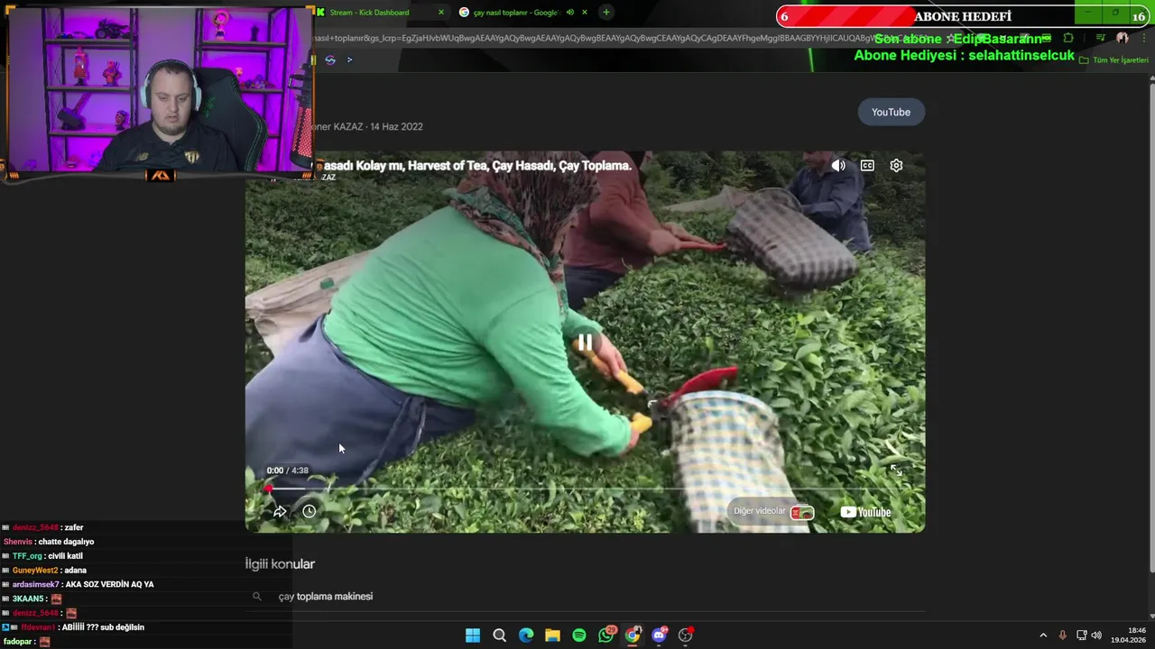Open Tüm Yer İşaretleri bookmarks folder
Viewport: 1155px width, 649px height.
(x=1113, y=60)
